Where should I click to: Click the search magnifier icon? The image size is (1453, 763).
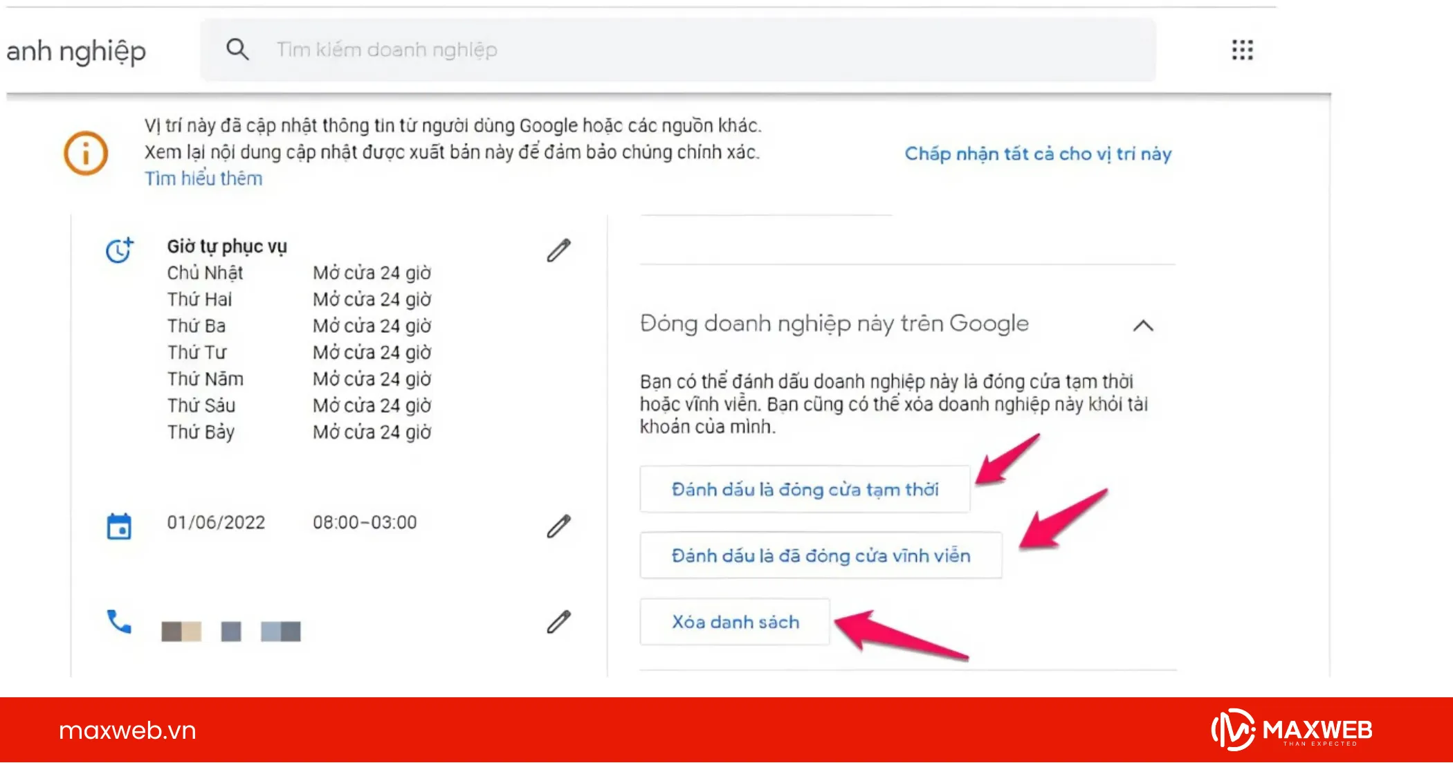click(x=237, y=49)
